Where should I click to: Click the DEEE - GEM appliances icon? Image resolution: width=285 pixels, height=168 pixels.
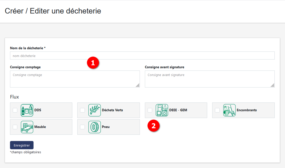[x=162, y=110]
